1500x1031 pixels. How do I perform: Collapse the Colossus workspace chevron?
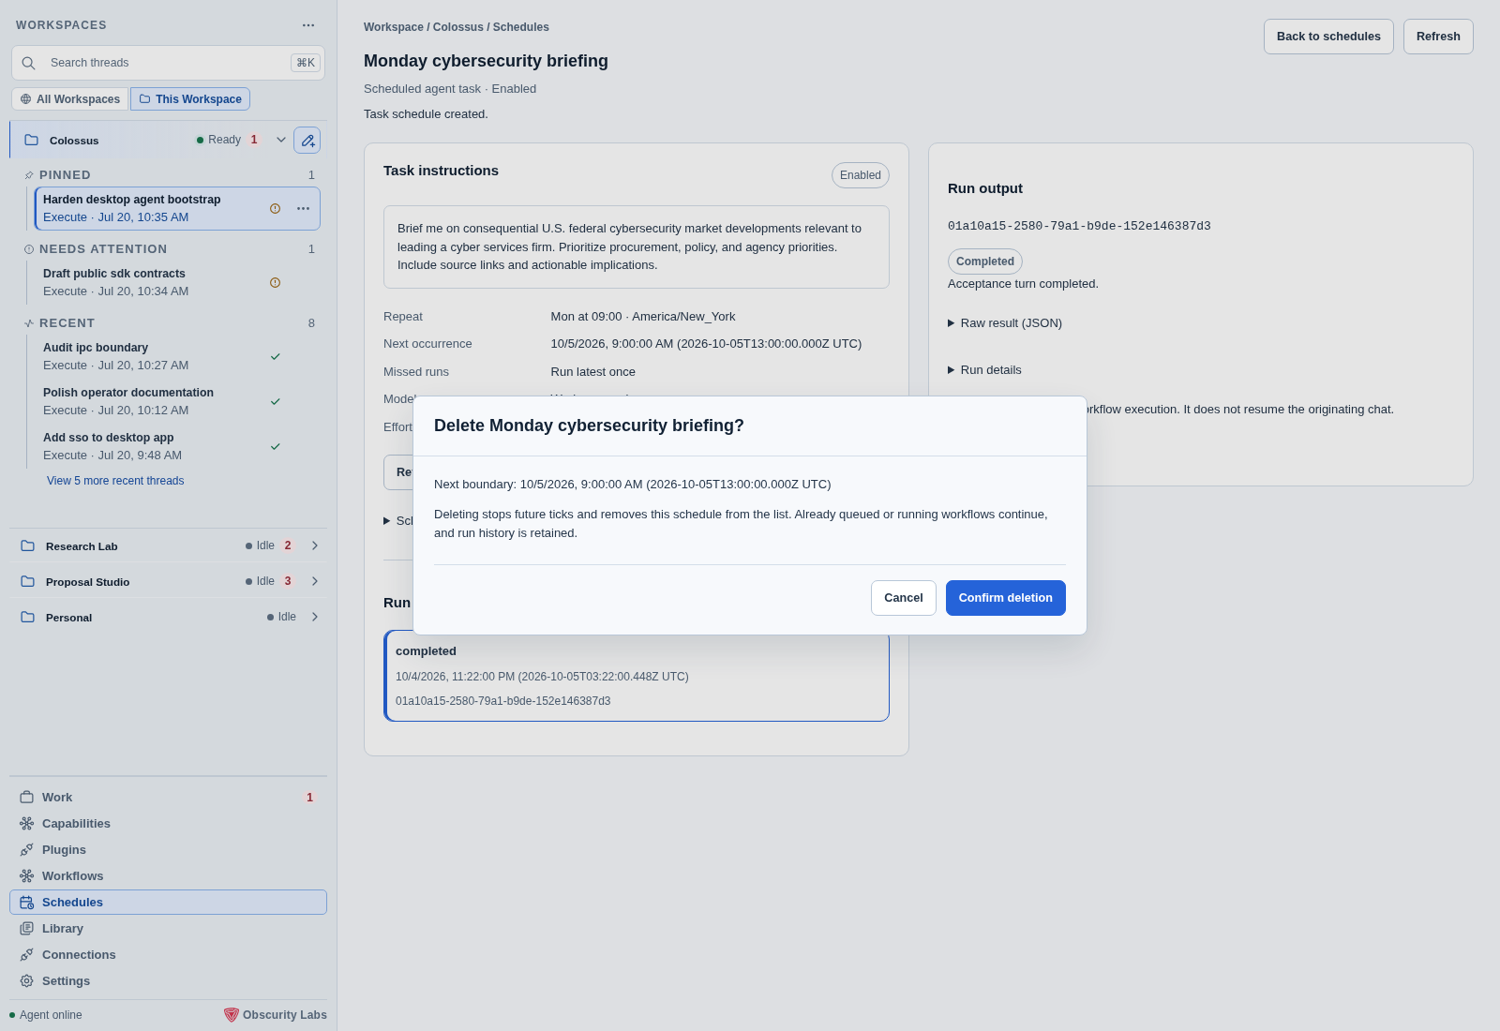(280, 140)
